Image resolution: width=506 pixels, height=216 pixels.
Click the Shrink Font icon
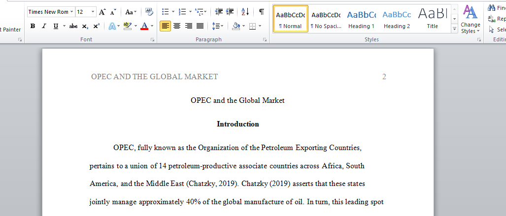click(x=113, y=12)
